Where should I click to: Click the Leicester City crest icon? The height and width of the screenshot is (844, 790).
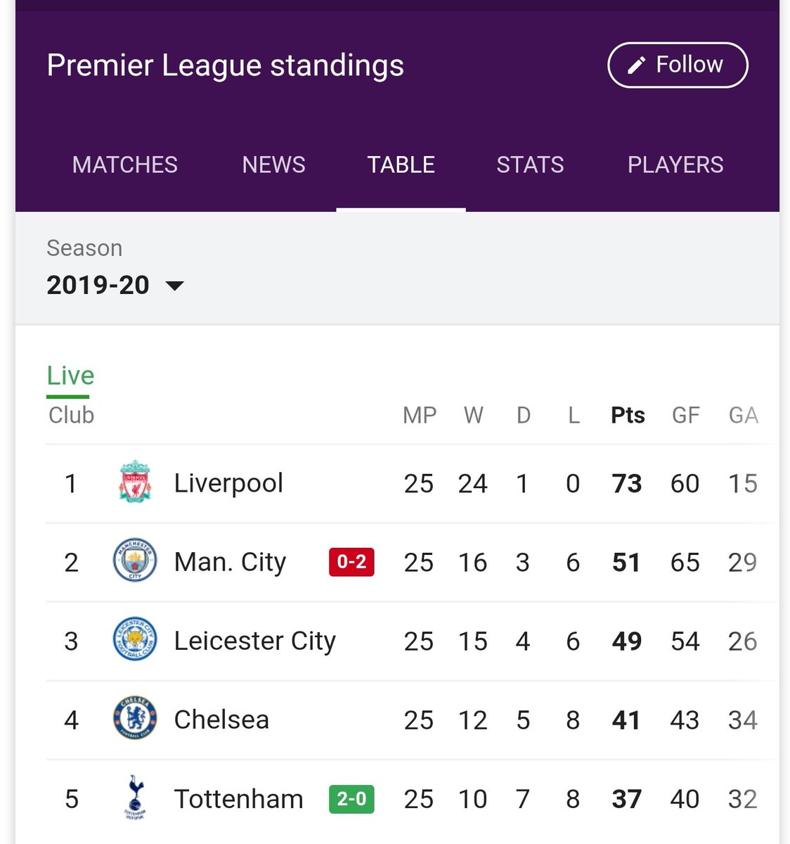coord(135,640)
